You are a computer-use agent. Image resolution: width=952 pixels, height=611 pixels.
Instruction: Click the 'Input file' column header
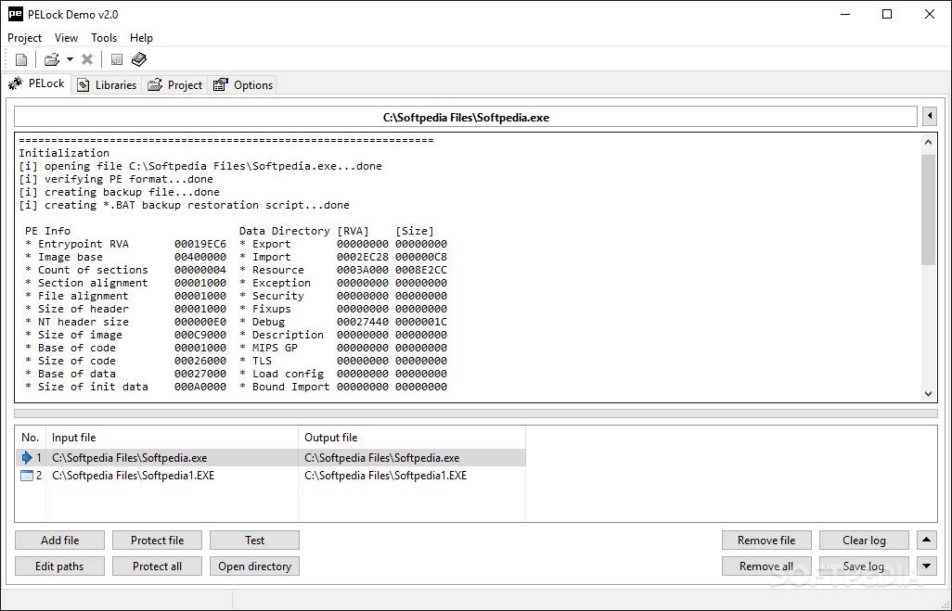point(173,438)
